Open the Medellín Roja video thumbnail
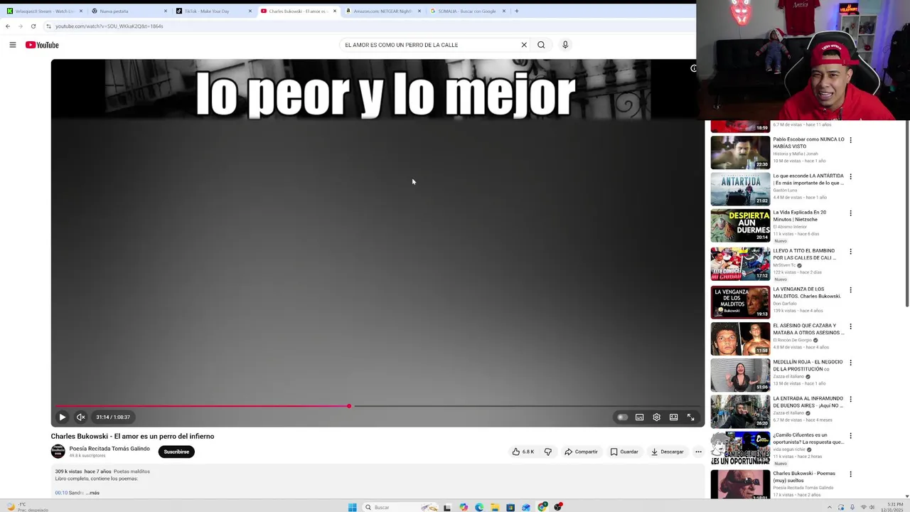This screenshot has height=512, width=910. click(740, 375)
